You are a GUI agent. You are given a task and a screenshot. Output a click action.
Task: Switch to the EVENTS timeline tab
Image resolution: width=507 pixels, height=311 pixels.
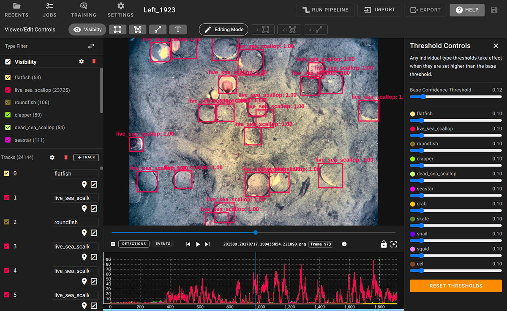point(163,244)
